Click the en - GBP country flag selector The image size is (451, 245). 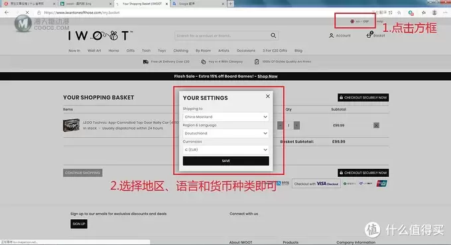[x=359, y=21]
